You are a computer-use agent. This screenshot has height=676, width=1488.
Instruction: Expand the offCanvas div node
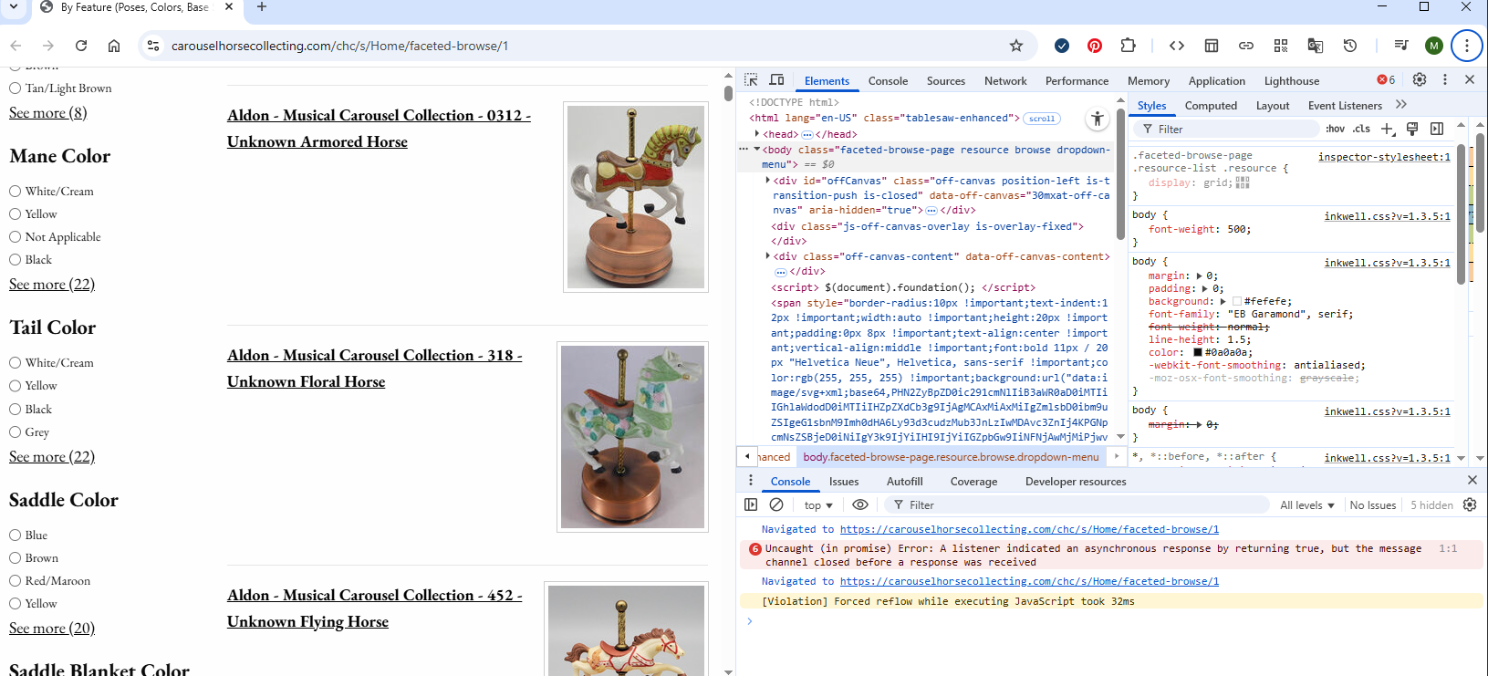(x=768, y=181)
